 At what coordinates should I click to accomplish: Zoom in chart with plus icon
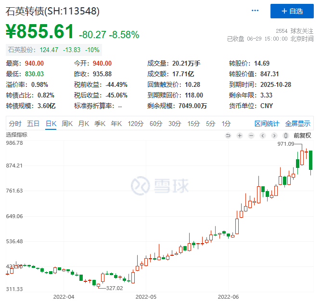click(x=240, y=136)
